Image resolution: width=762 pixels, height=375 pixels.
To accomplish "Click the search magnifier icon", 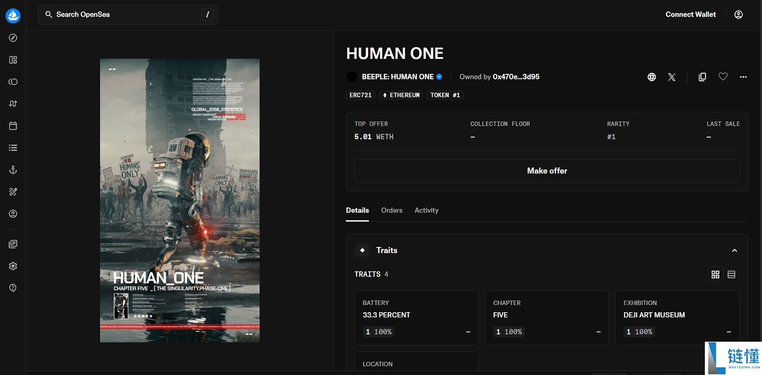I will point(49,15).
